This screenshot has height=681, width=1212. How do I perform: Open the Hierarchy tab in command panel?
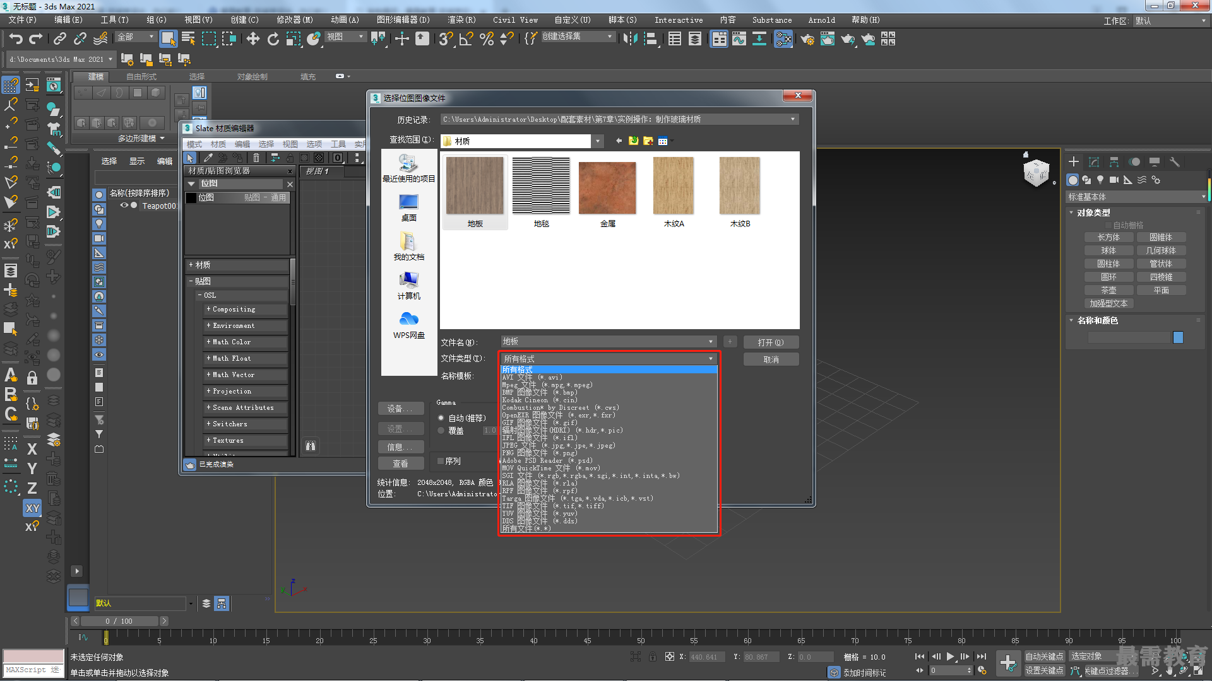(x=1114, y=162)
